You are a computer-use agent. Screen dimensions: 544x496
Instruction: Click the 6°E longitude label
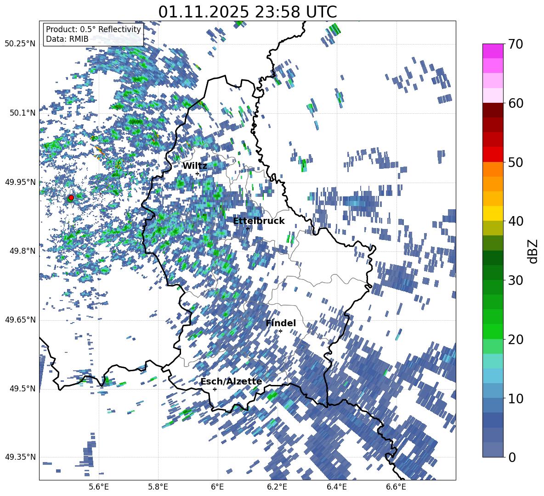coord(217,487)
